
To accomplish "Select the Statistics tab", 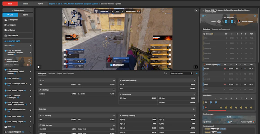I will click(206, 29).
